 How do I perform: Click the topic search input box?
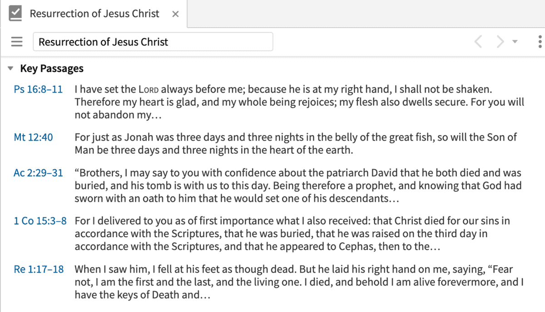point(153,42)
